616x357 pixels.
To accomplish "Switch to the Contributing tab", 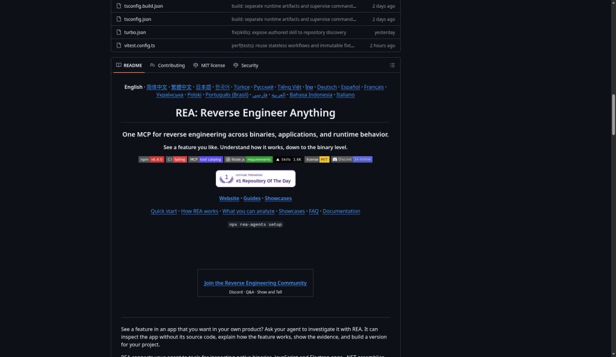I will pyautogui.click(x=167, y=66).
